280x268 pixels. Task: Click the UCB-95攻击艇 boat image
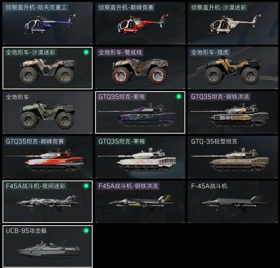tap(49, 249)
